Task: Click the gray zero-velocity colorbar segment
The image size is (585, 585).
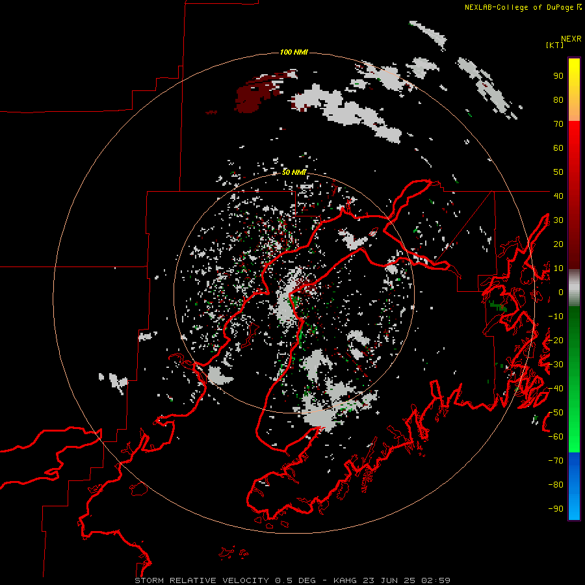Action: point(574,289)
